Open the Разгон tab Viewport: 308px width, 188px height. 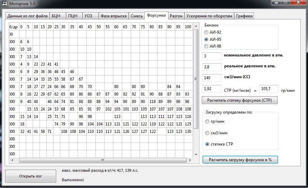[x=176, y=16]
